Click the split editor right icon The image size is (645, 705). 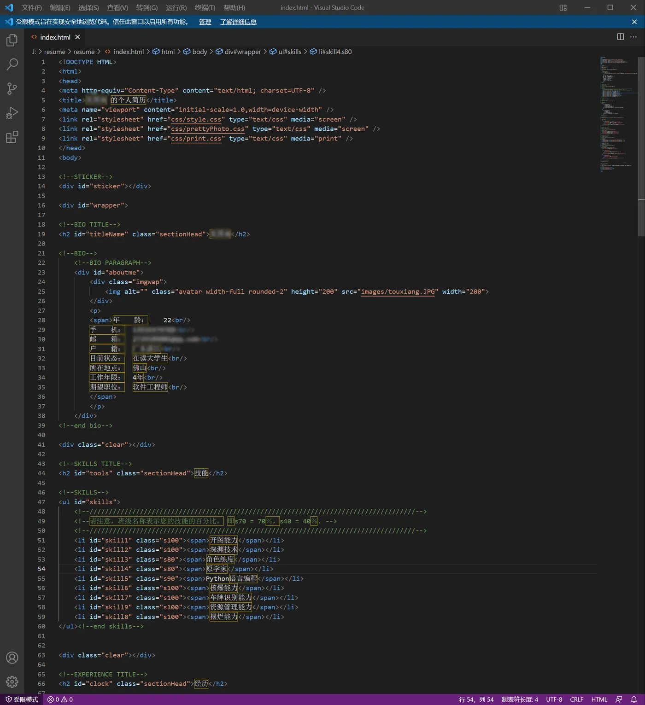pos(621,37)
